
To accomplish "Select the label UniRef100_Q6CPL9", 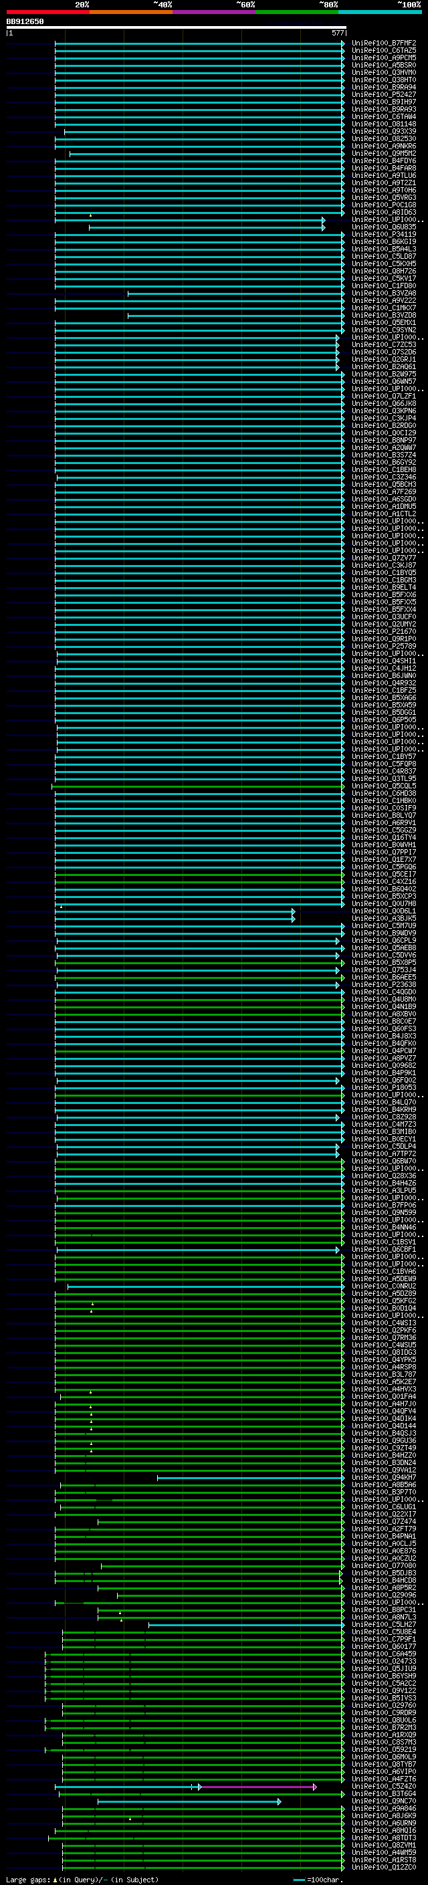I will point(384,940).
